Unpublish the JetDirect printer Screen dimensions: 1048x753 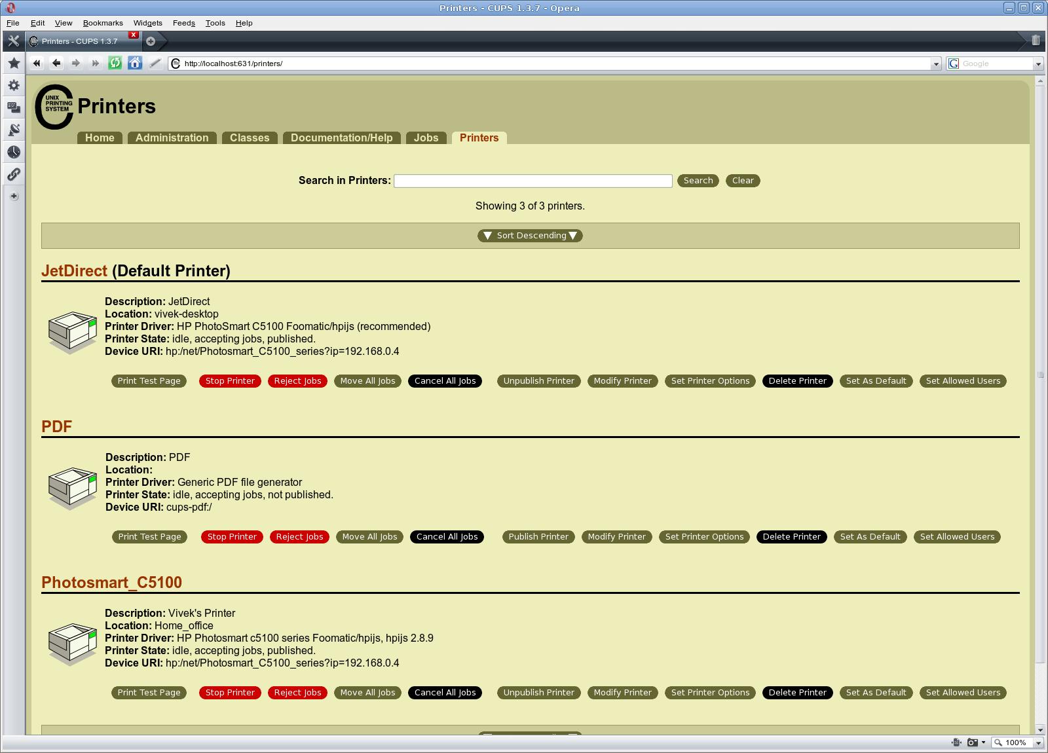point(539,381)
